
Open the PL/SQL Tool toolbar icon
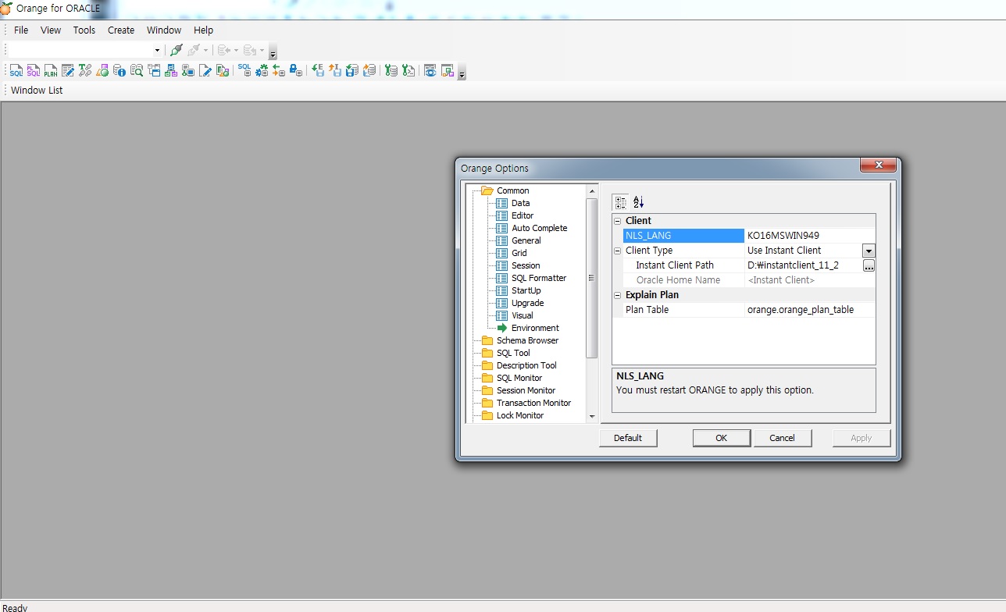34,70
